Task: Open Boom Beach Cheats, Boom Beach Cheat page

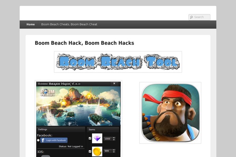Action: coord(69,24)
